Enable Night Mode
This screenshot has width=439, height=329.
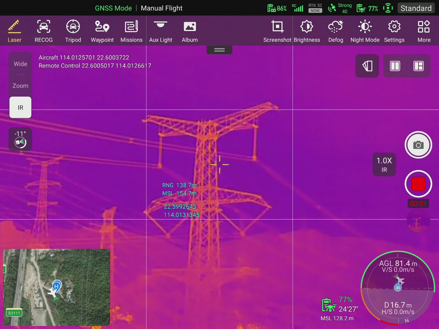point(365,31)
